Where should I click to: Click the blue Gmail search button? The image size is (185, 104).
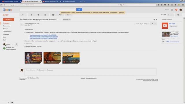pos(79,10)
